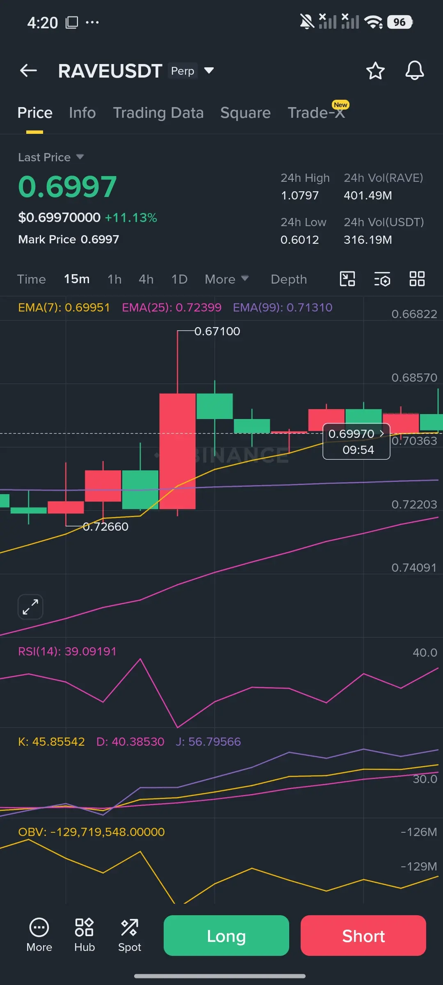
Task: Tap the RSI(14) indicator label
Action: pos(67,651)
